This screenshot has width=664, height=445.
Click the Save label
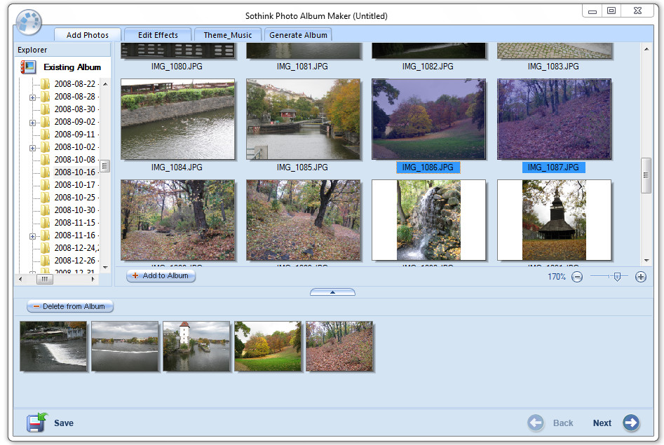coord(64,423)
